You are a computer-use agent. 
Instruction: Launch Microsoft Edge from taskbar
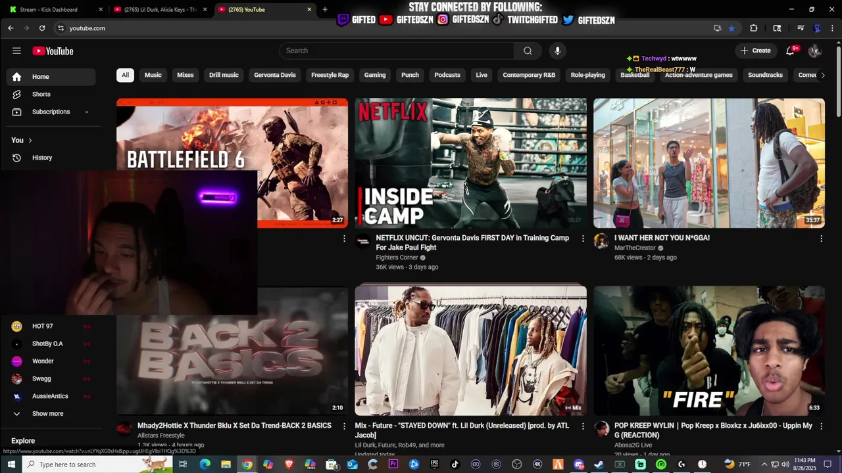(205, 464)
